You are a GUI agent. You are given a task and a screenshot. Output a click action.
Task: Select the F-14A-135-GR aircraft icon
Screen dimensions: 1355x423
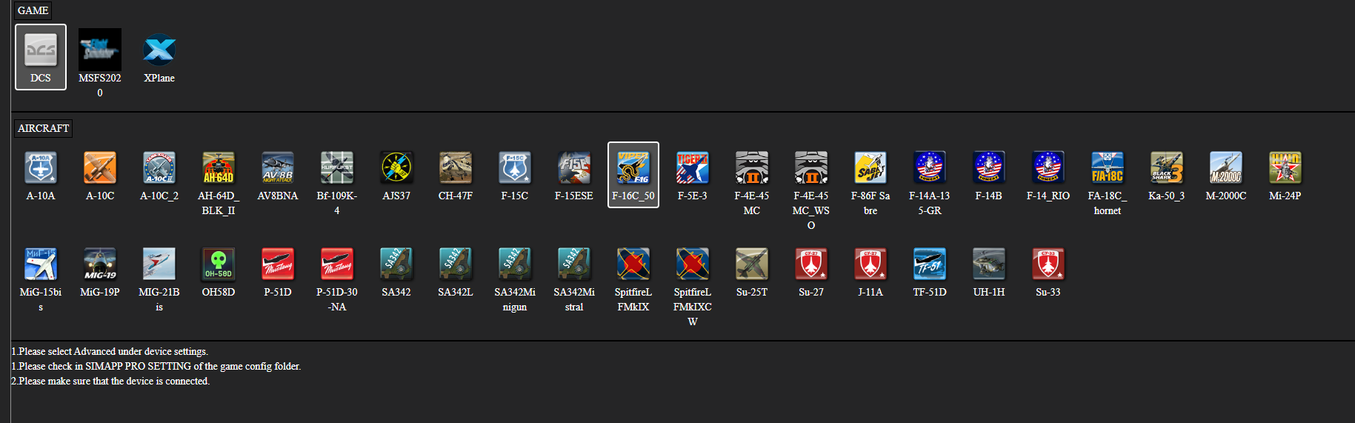pos(930,167)
